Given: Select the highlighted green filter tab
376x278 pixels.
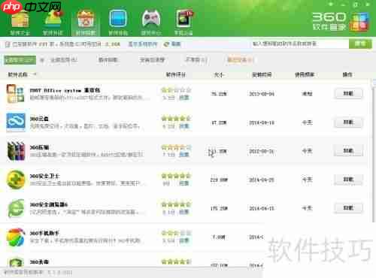Looking at the screenshot, I should pos(20,60).
